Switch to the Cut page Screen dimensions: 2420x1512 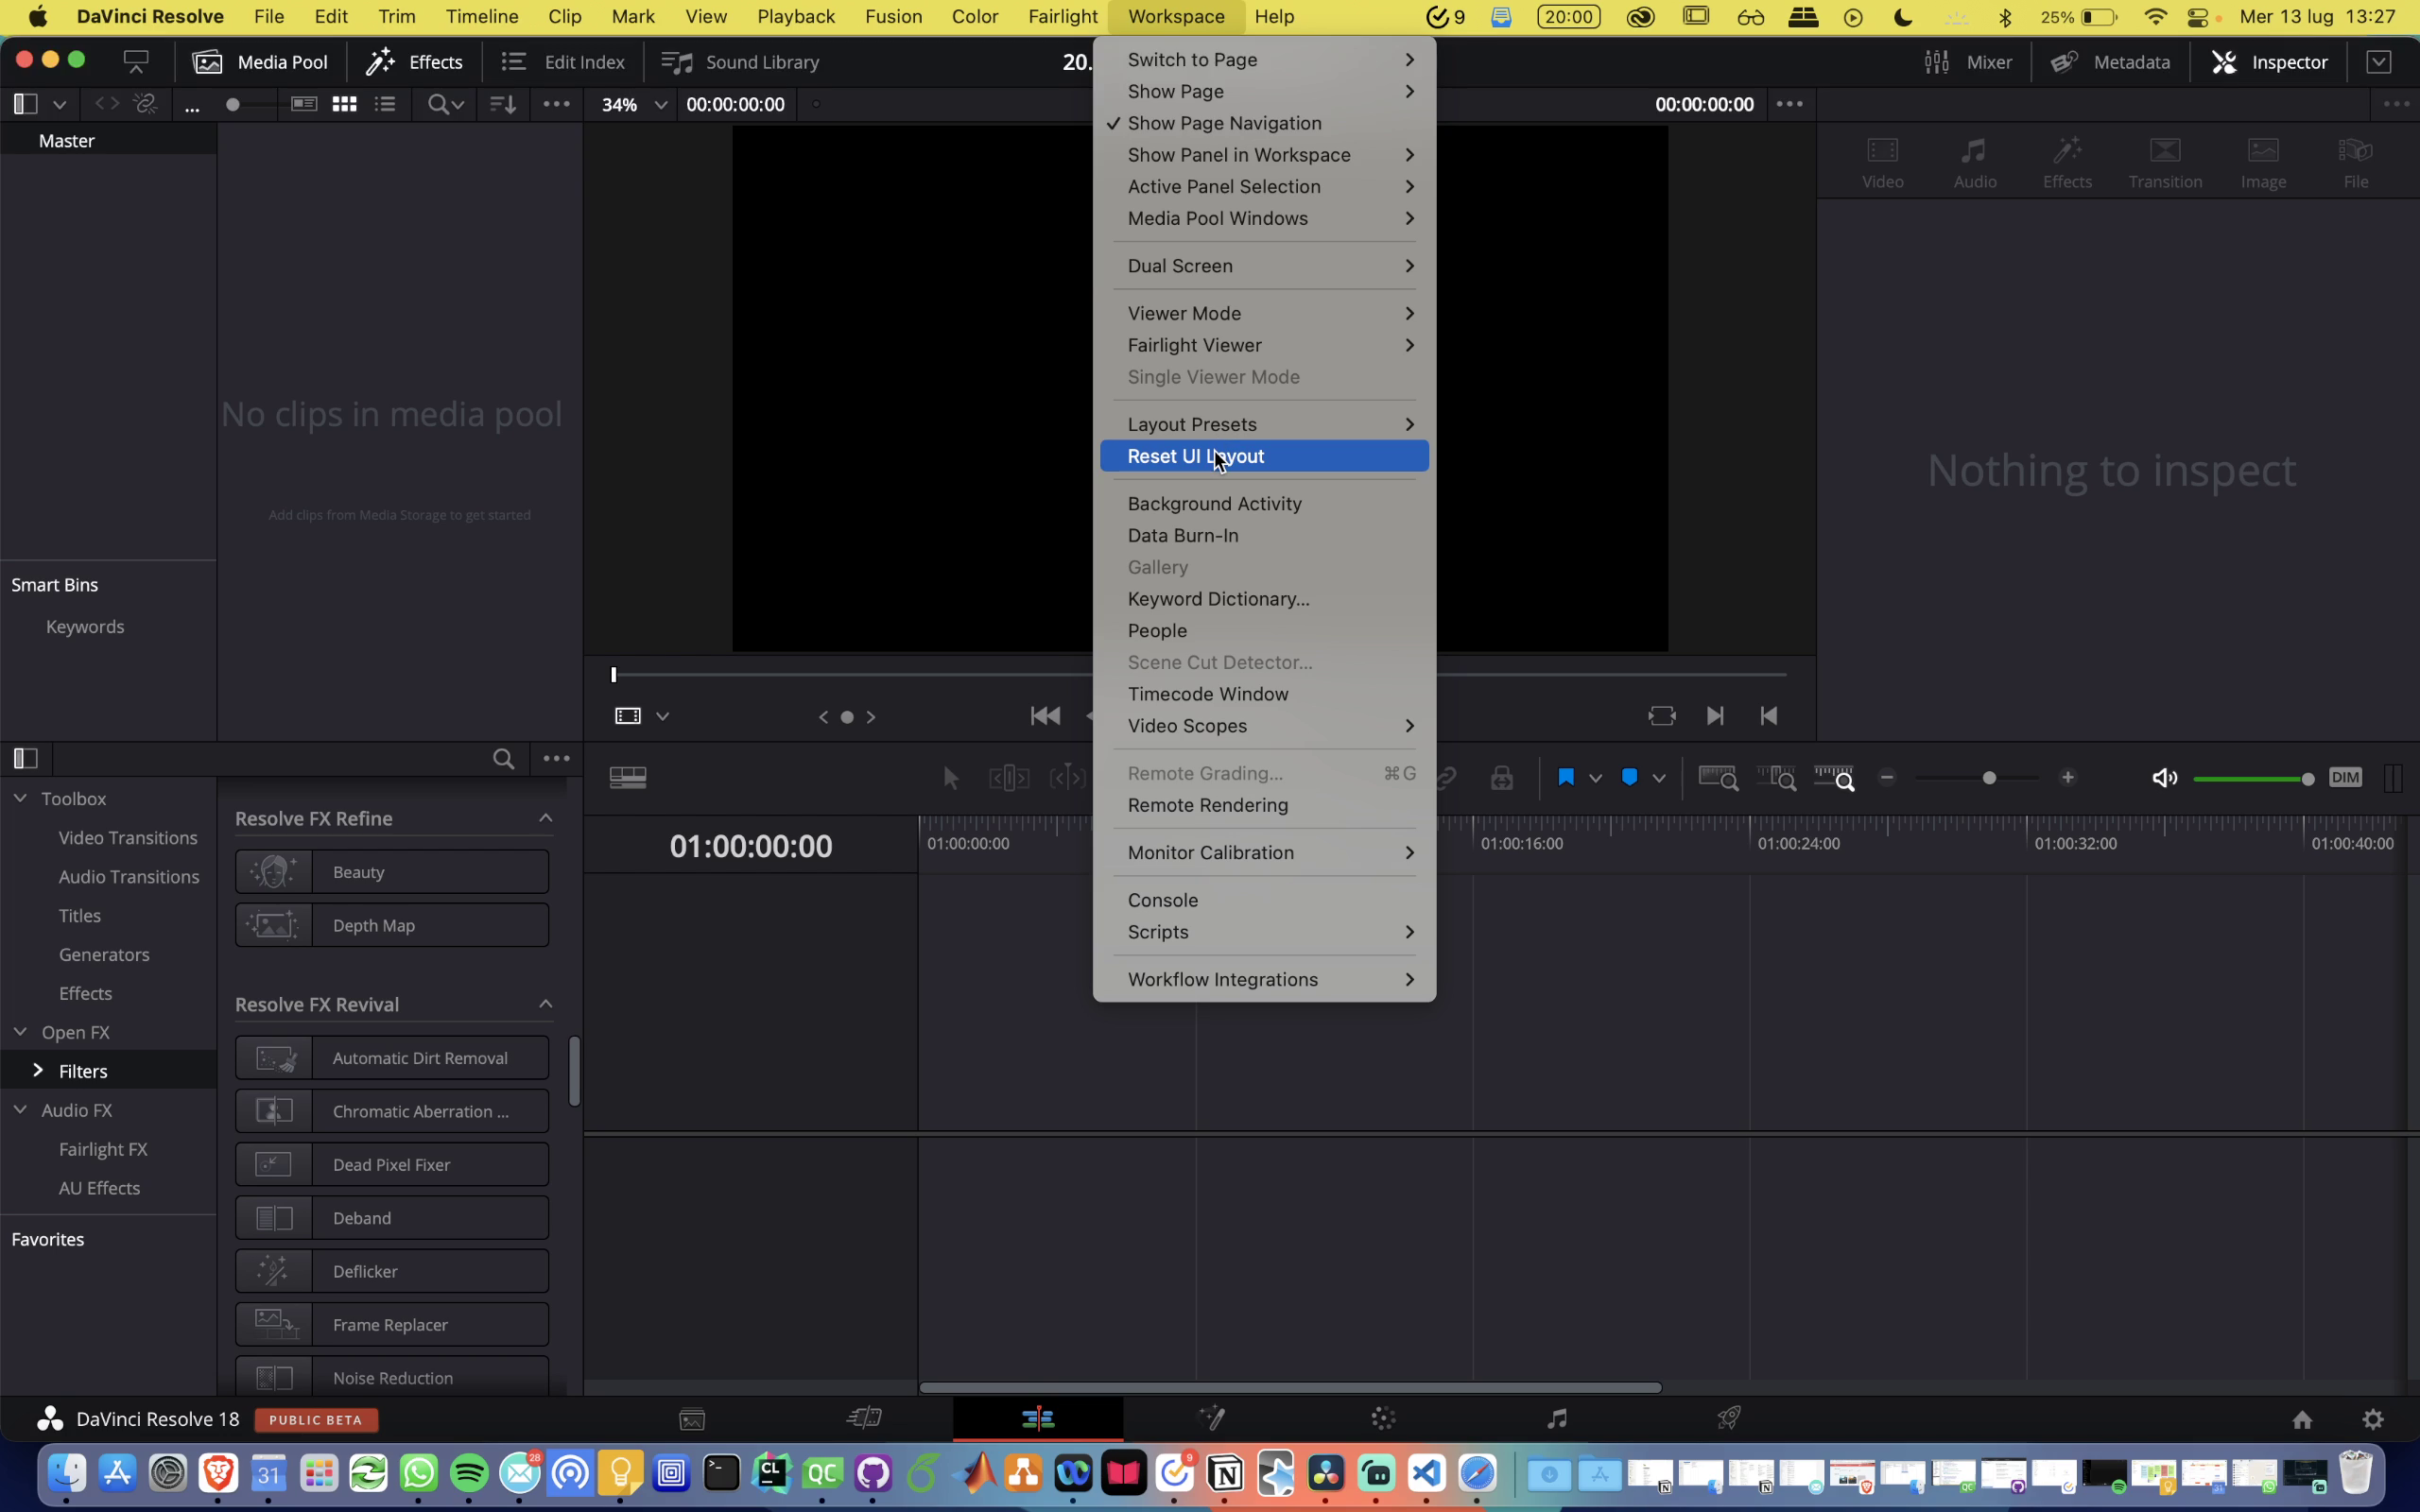tap(865, 1419)
